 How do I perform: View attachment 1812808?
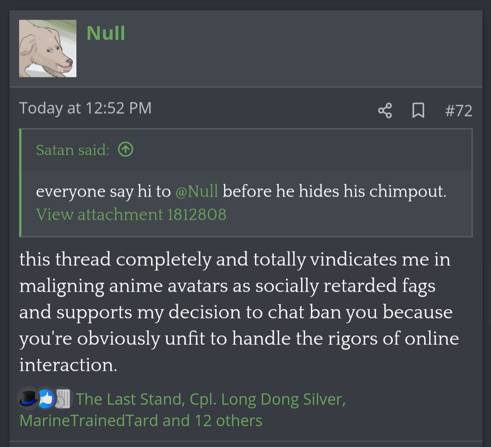[131, 214]
